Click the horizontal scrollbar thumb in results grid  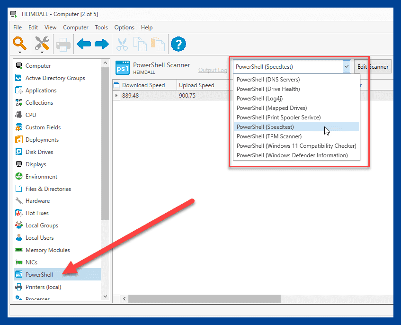coord(205,298)
